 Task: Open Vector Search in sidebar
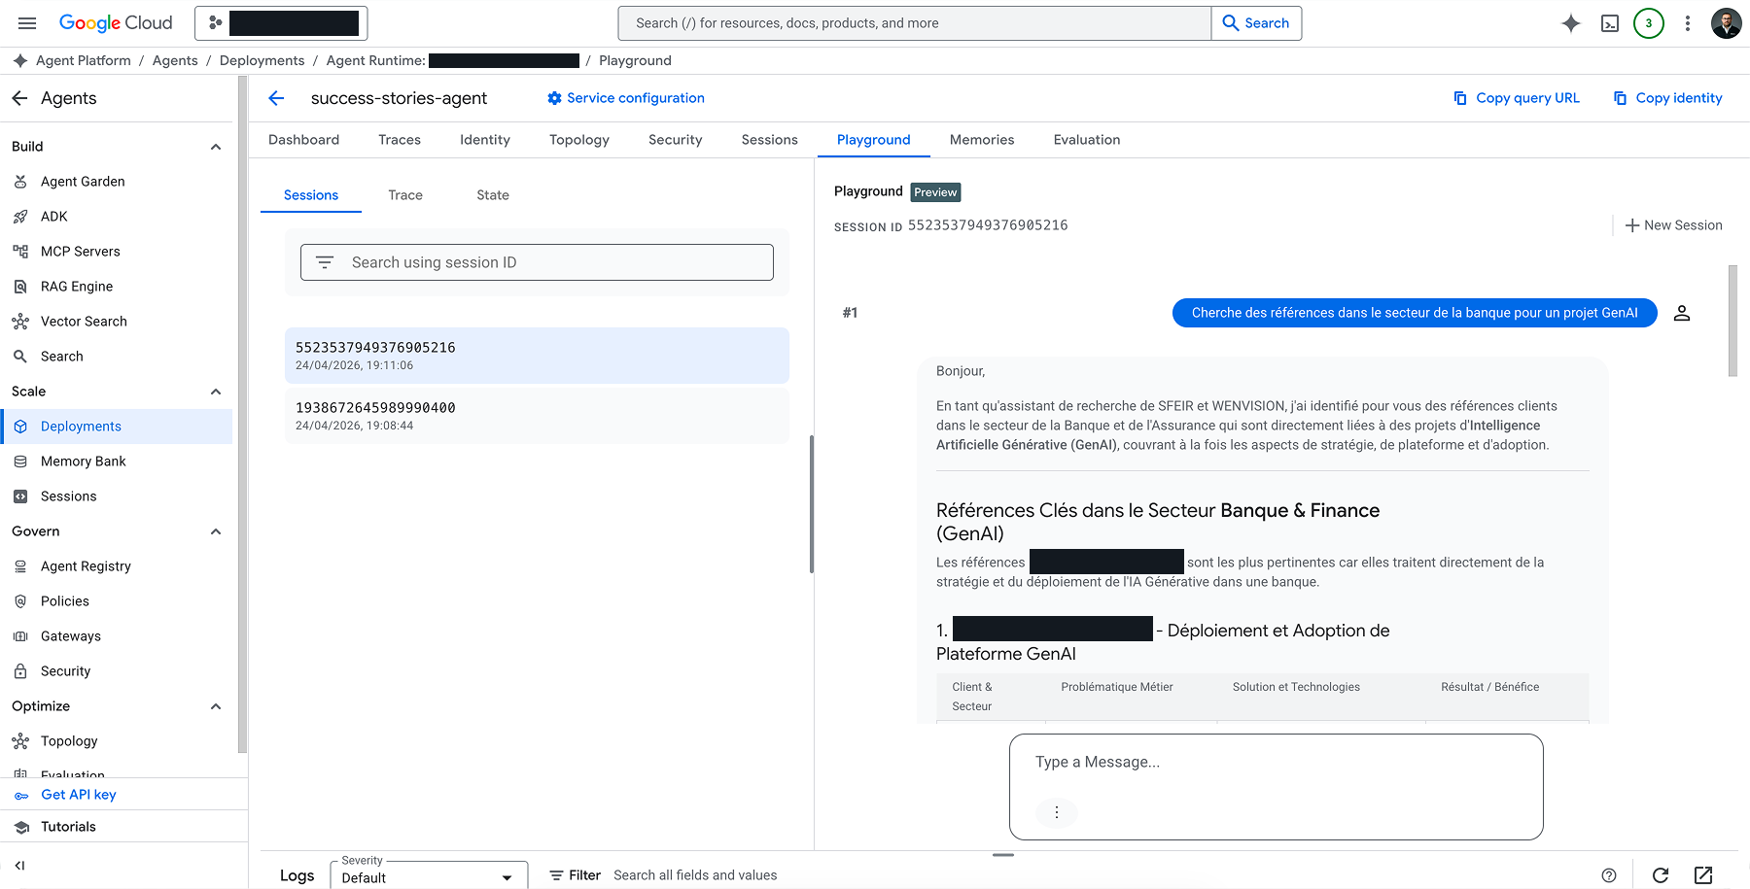[x=84, y=322]
